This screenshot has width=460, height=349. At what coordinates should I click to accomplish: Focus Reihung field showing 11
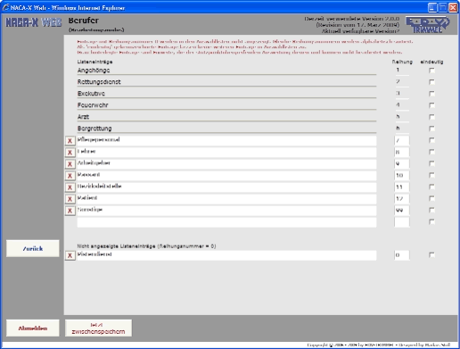pyautogui.click(x=402, y=187)
